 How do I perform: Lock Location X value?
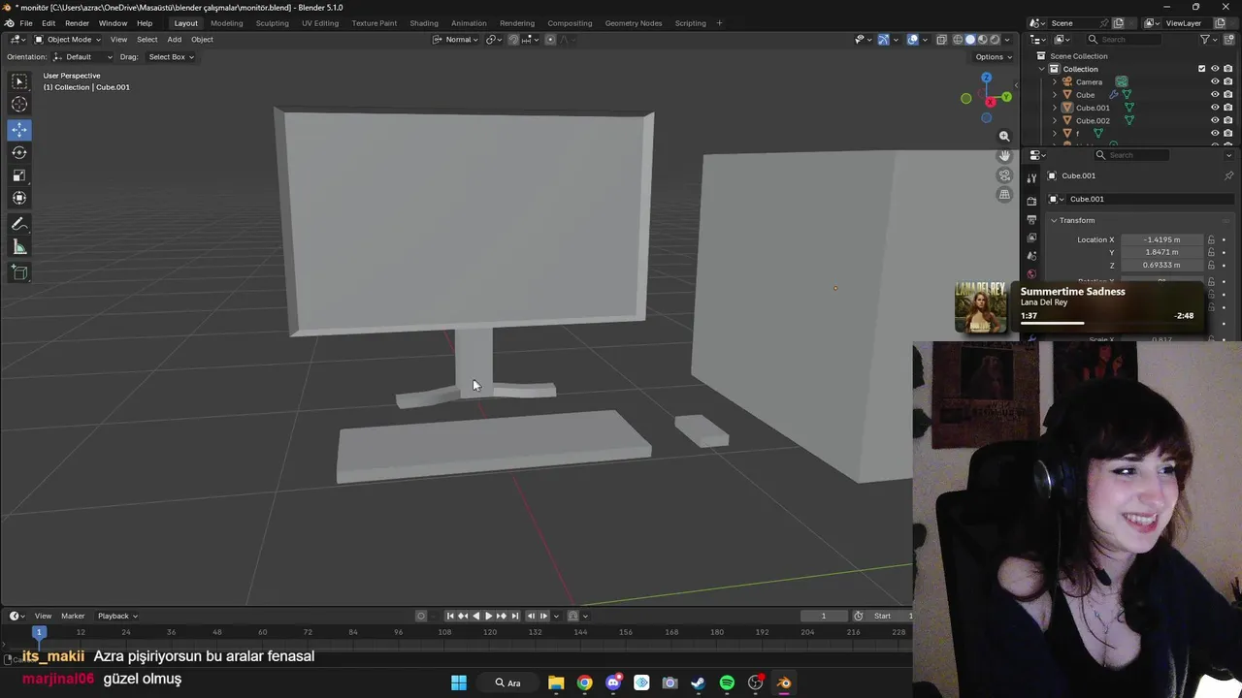tap(1211, 239)
